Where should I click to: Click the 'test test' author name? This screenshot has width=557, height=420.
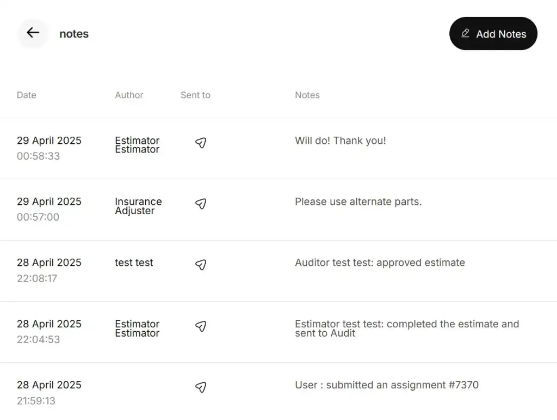tap(134, 263)
